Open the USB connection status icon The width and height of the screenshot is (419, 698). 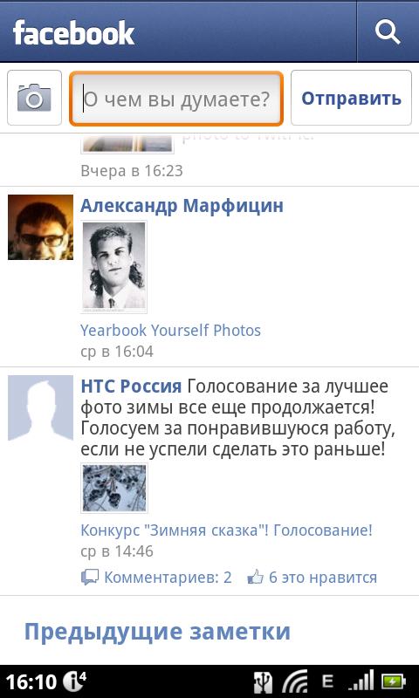[263, 681]
